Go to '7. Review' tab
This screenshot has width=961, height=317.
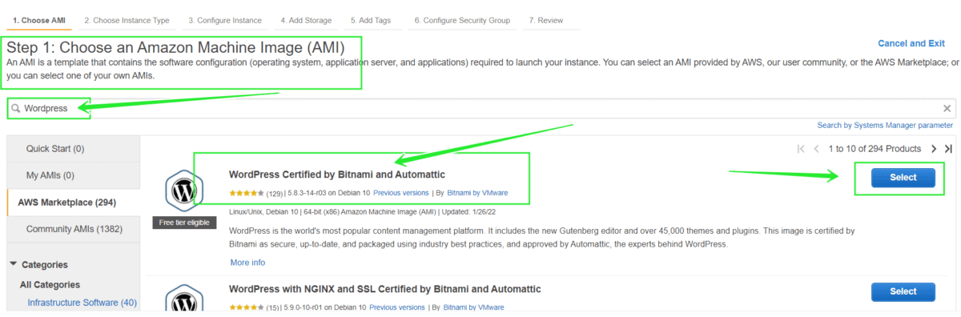[546, 20]
